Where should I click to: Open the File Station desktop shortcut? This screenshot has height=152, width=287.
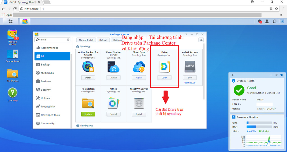pyautogui.click(x=12, y=75)
